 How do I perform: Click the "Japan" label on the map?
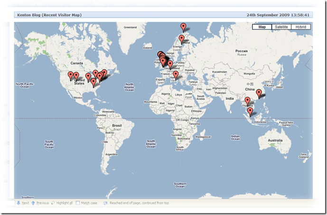coord(280,87)
